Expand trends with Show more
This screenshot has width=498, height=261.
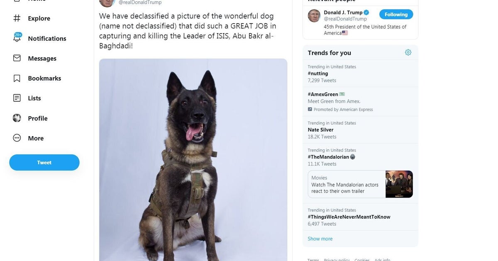click(320, 239)
